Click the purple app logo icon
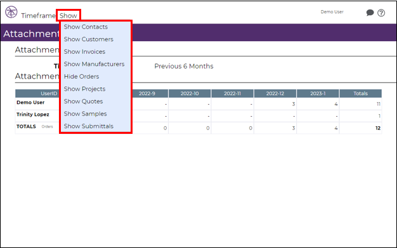The height and width of the screenshot is (248, 397). pos(11,12)
